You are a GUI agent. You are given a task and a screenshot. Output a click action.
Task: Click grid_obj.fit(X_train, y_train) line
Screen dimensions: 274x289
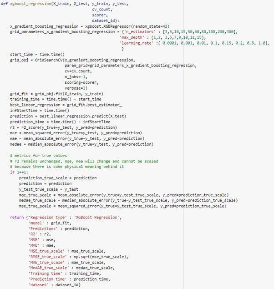(x=56, y=94)
